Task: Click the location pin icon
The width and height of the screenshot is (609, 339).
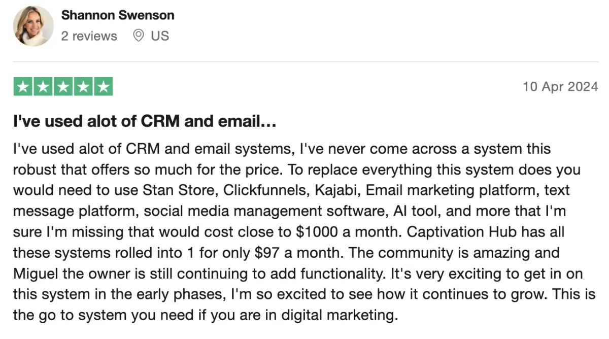Action: (138, 36)
